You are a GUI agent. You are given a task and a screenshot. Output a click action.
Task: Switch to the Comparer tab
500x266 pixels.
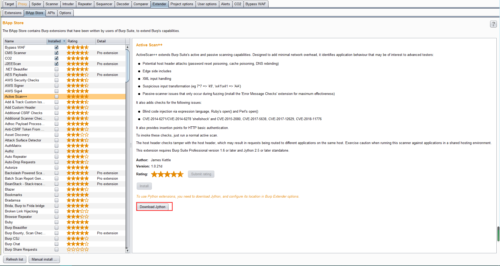141,4
